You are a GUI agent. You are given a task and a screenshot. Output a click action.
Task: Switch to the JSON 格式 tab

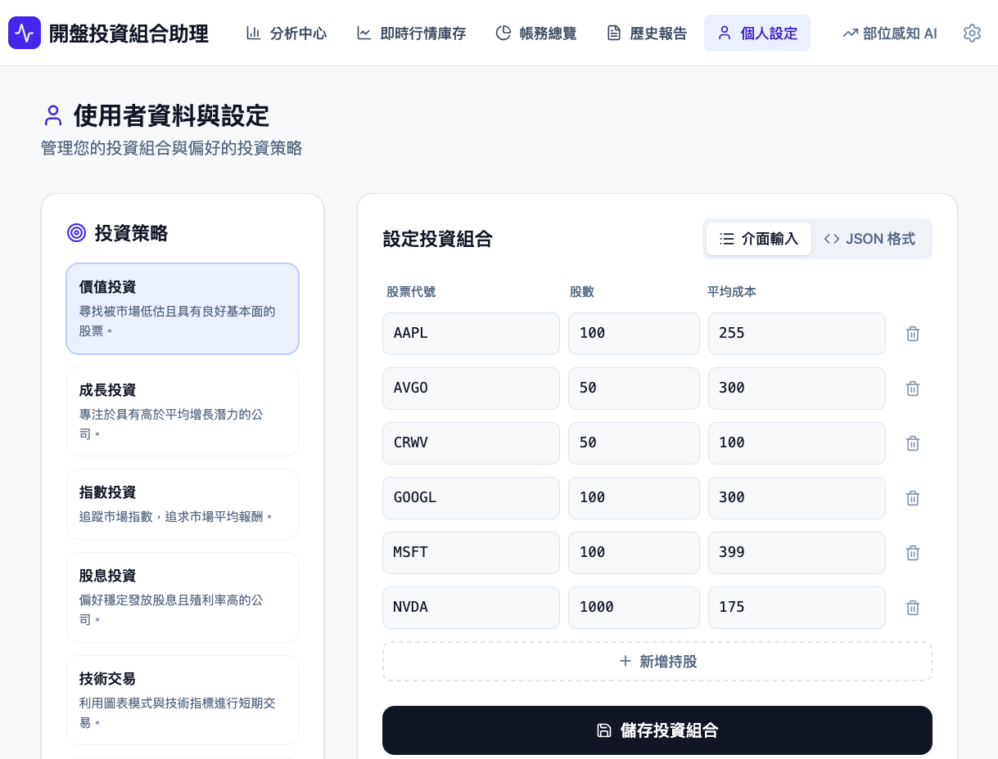(x=869, y=239)
